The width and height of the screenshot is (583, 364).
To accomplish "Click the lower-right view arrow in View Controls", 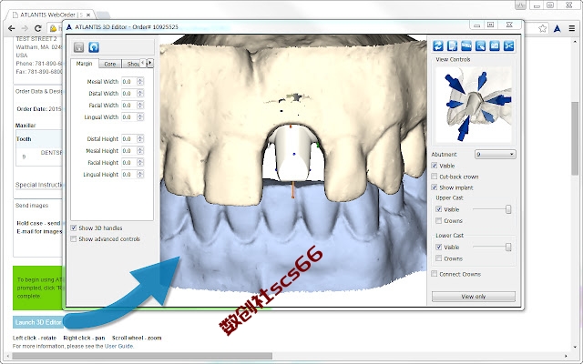I will coord(487,116).
